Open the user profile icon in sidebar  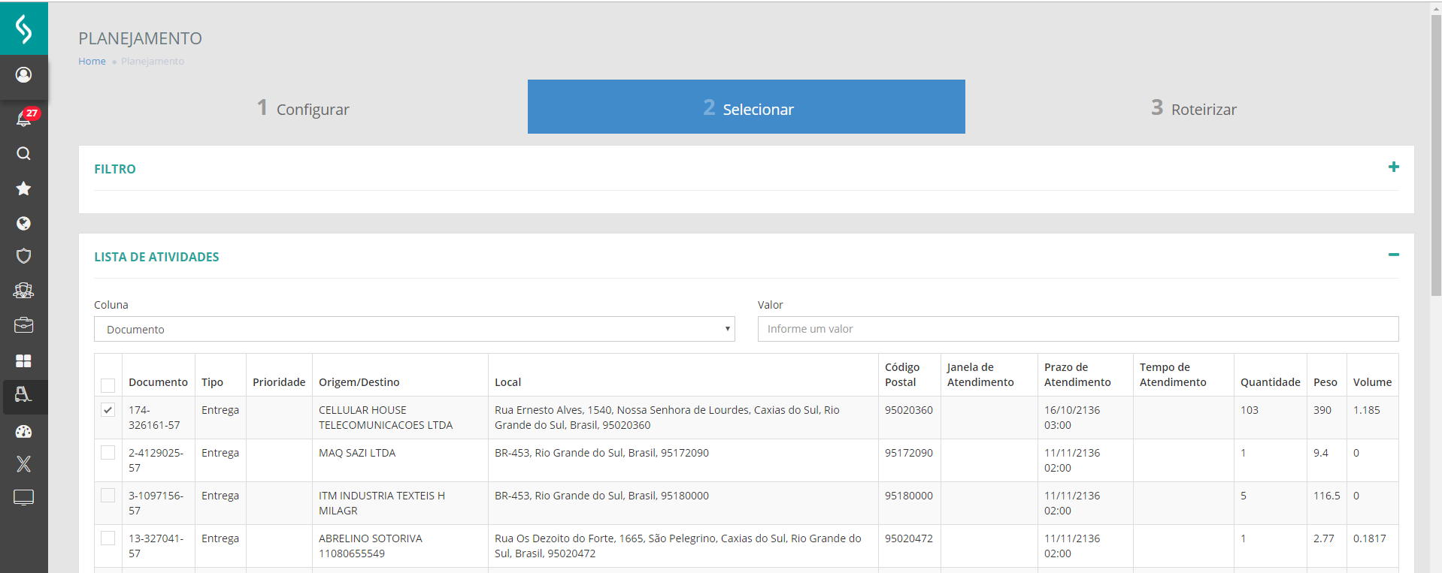24,75
